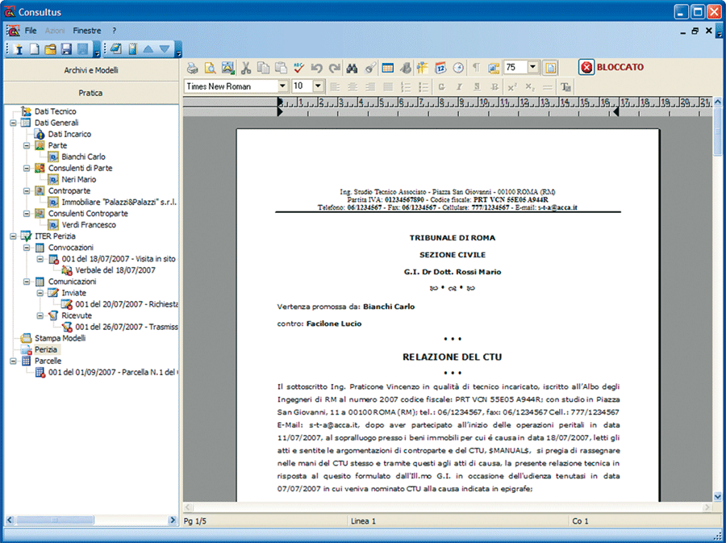Viewport: 726px width, 543px height.
Task: Click the blue up triangle in the toolbar
Action: point(148,49)
